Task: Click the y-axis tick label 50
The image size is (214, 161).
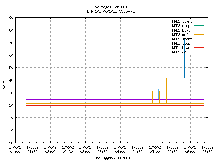Action: point(11,68)
